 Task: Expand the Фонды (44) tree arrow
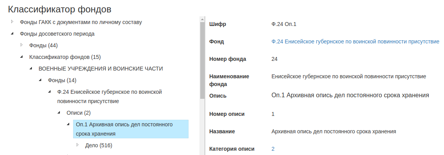coord(21,45)
